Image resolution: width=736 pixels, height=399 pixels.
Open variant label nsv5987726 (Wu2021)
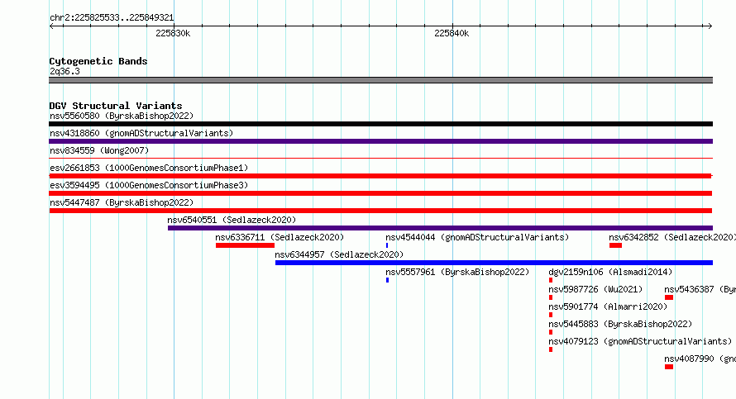click(x=595, y=289)
